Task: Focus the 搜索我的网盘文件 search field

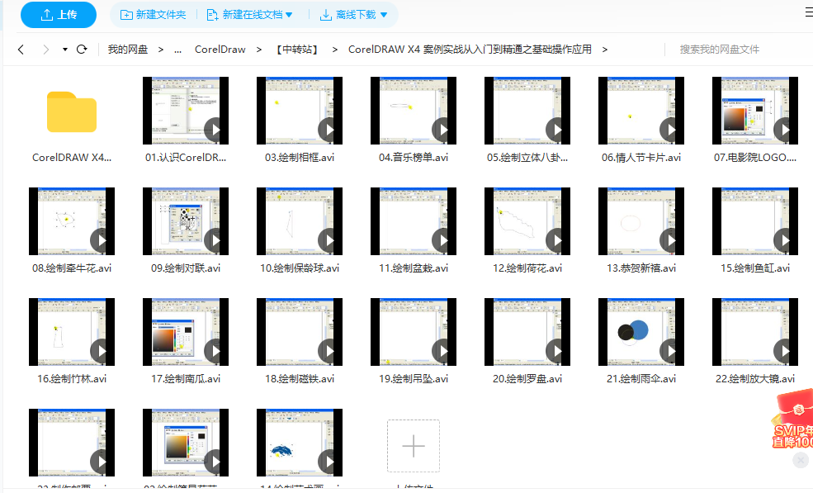Action: coord(720,50)
